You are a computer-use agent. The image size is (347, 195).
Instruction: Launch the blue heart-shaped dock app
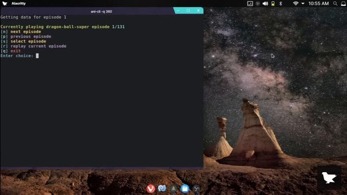(x=162, y=188)
